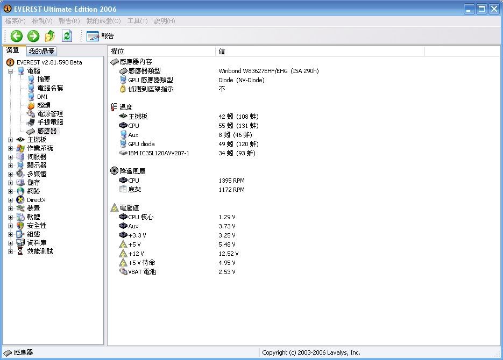This screenshot has height=360, width=503.
Task: Click the Copyright Lavalys status bar text
Action: [x=311, y=352]
